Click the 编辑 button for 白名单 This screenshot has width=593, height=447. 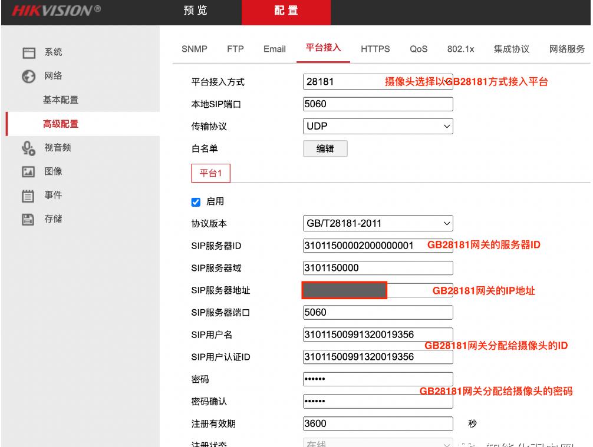point(325,148)
